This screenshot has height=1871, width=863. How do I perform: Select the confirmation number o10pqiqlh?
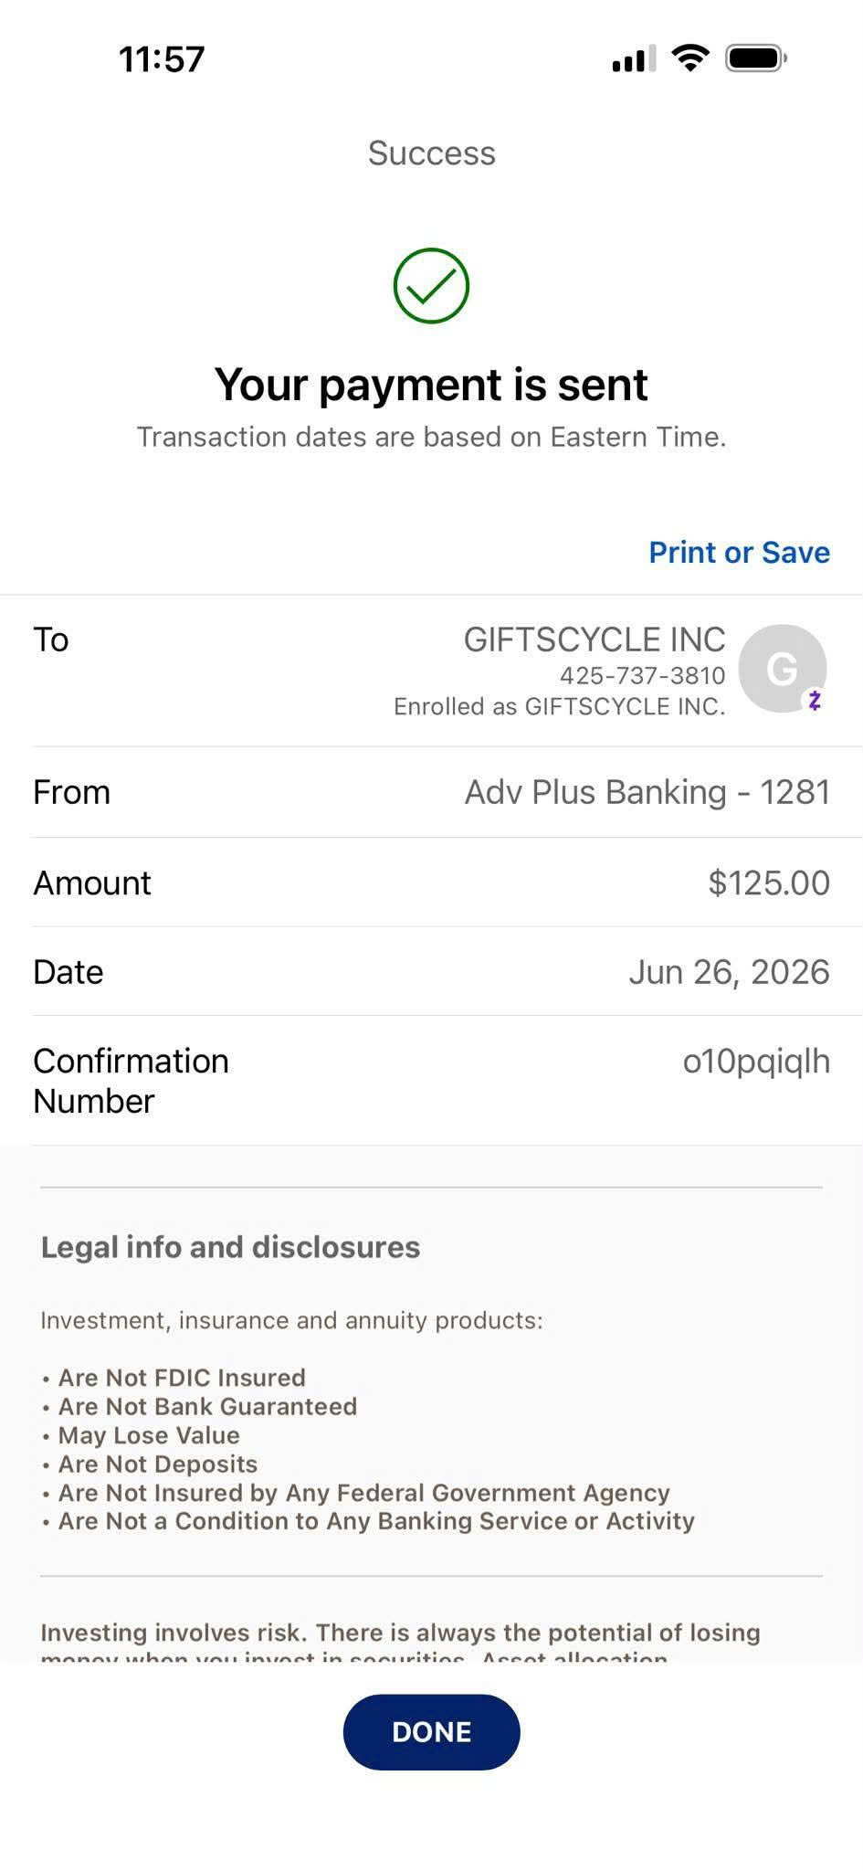[756, 1062]
